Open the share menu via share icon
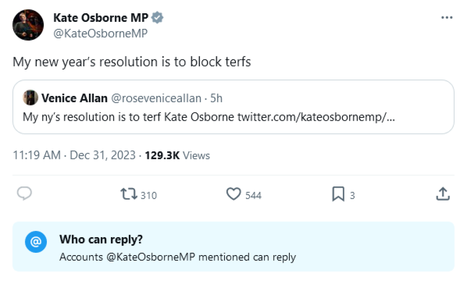Screen dimensions: 467x284 pos(443,194)
